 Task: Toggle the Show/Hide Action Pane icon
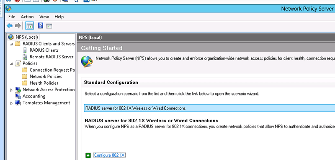coord(49,26)
